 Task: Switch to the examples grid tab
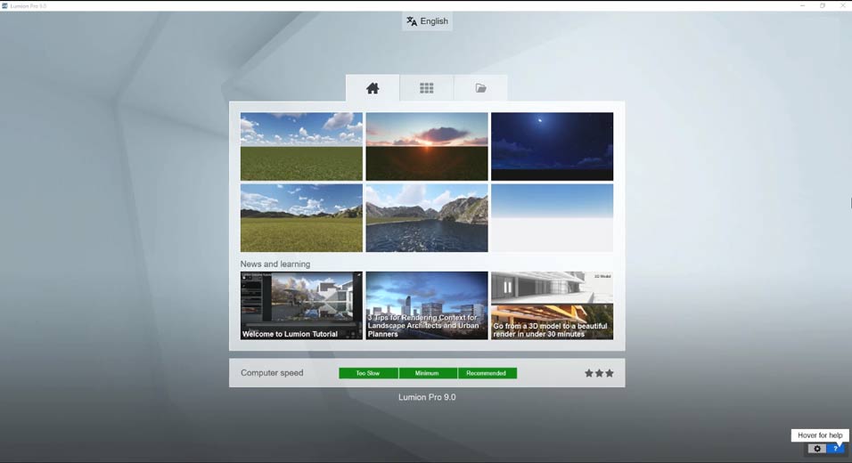click(x=427, y=88)
